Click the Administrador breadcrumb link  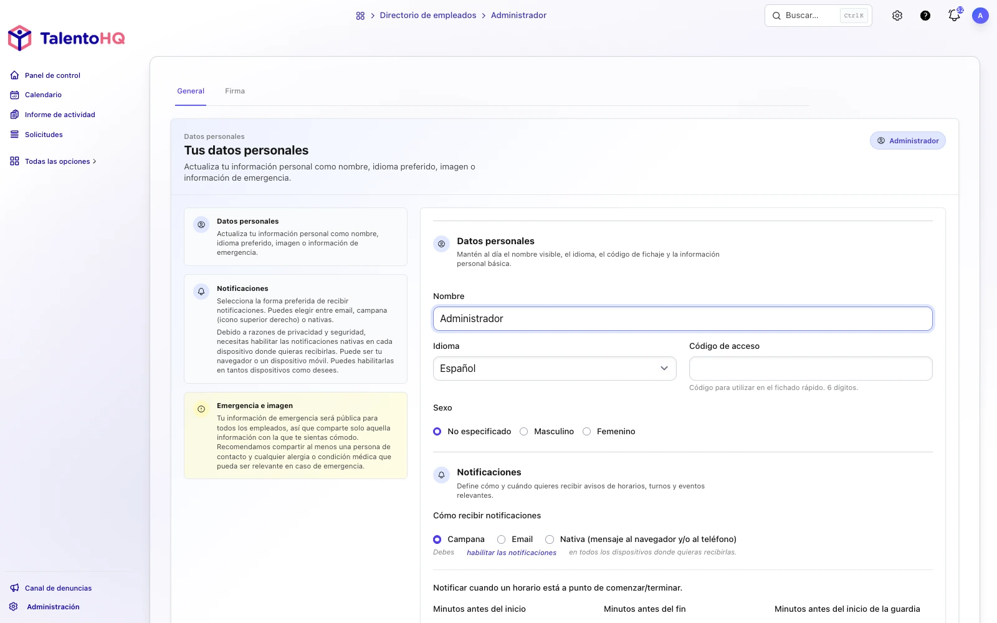tap(518, 16)
